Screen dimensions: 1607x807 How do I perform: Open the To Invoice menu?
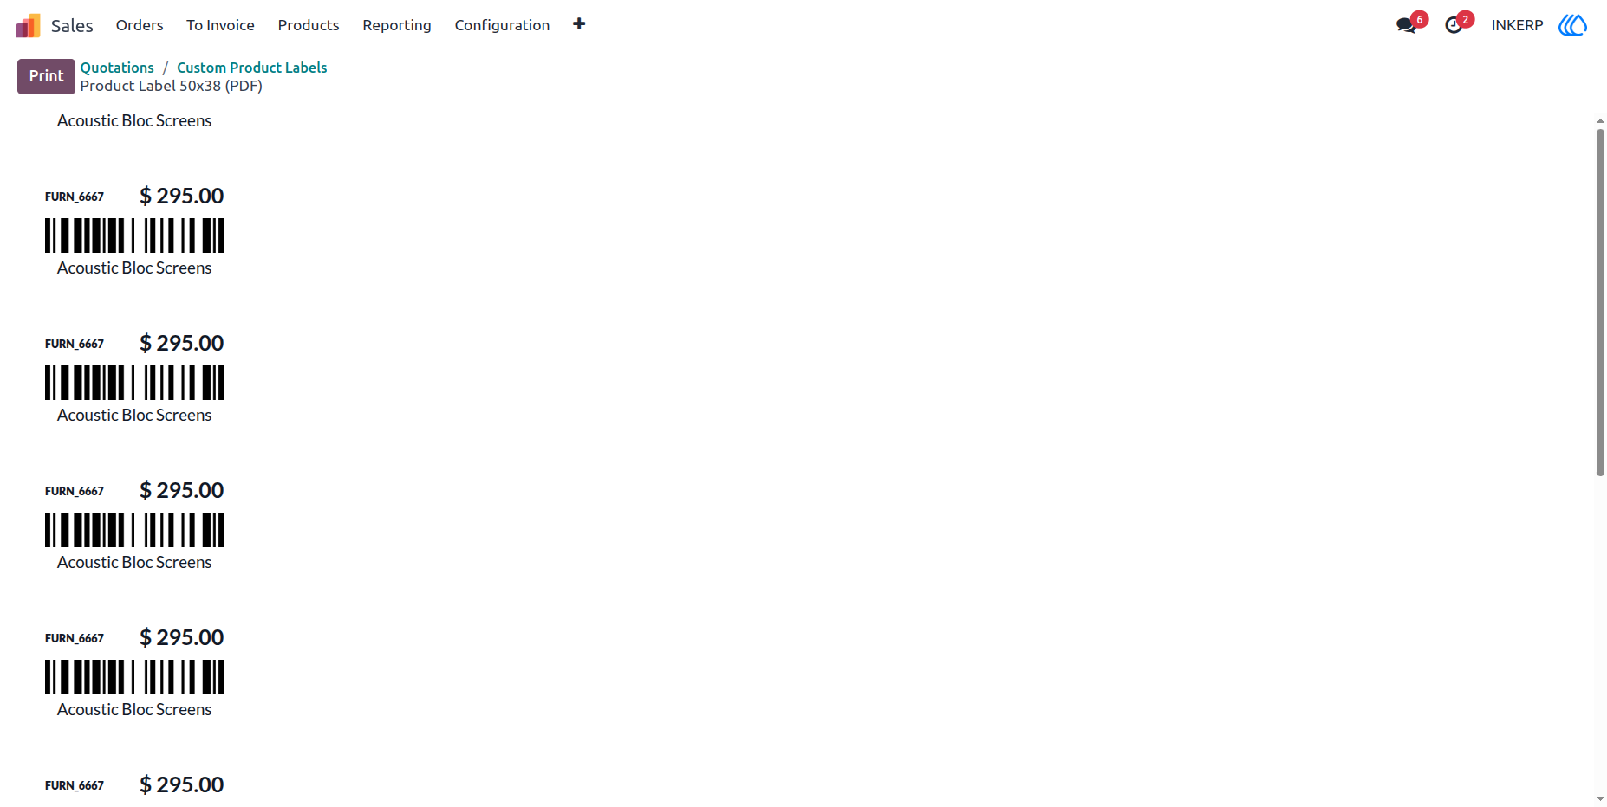(220, 25)
